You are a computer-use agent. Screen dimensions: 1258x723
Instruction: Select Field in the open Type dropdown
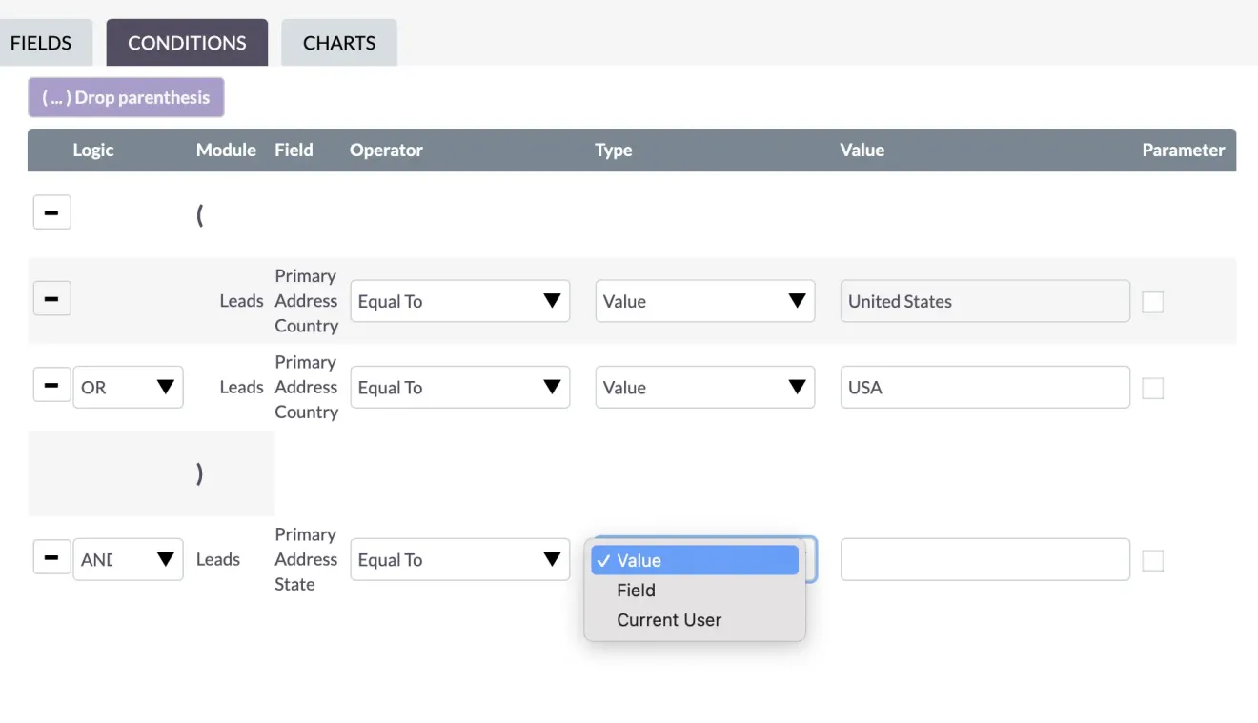[x=636, y=590]
